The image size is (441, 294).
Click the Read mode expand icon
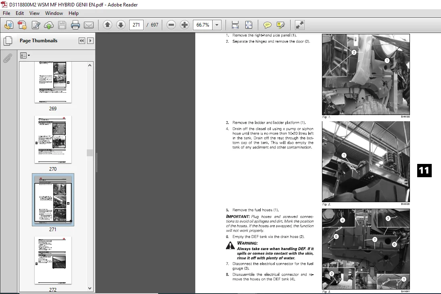point(299,25)
